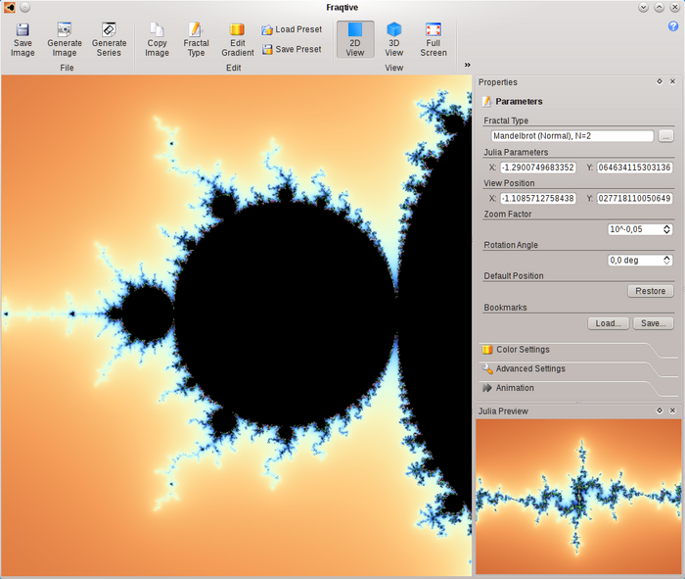Viewport: 685px width, 579px height.
Task: Expand the Animation section
Action: pyautogui.click(x=515, y=388)
